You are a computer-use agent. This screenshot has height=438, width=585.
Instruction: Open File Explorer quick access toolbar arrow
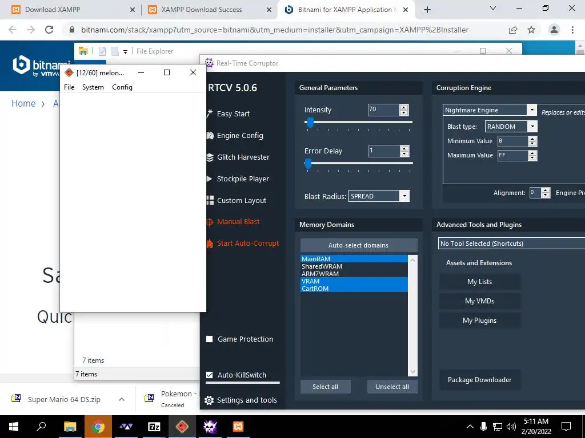click(x=125, y=52)
